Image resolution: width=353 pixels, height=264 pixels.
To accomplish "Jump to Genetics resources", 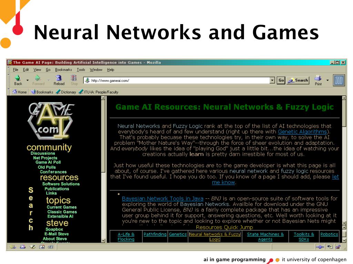I will pos(178,234).
